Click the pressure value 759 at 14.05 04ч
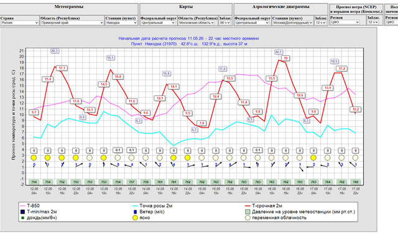Screen dimensions: 398x234 point(146,182)
